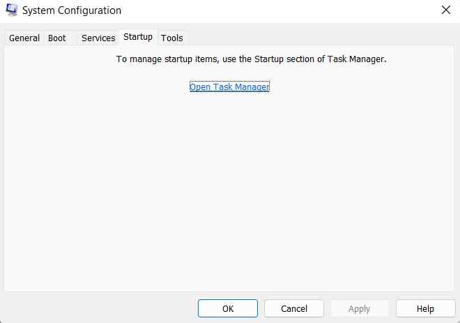
Task: Click blank title bar space beside the title
Action: 279,10
